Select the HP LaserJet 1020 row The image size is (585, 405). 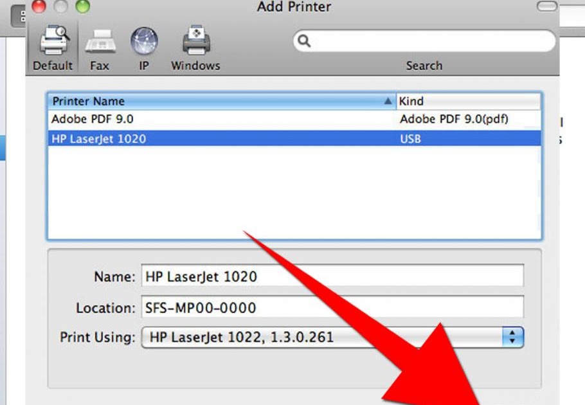click(294, 138)
